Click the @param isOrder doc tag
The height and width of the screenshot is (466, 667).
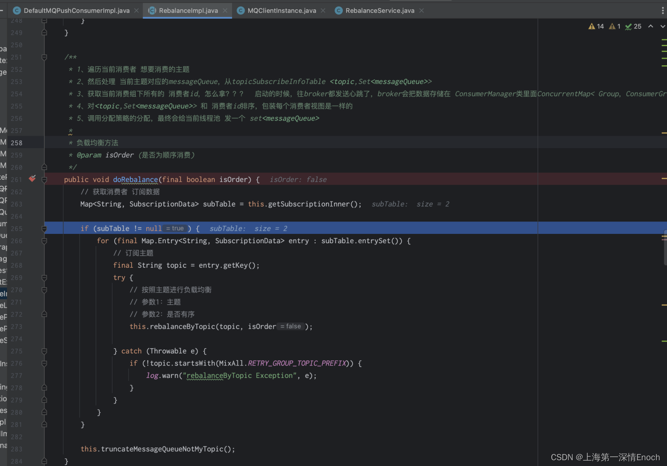coord(105,155)
